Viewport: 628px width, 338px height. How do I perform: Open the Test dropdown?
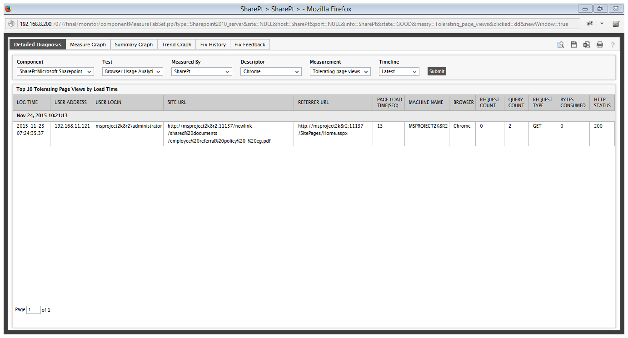133,71
